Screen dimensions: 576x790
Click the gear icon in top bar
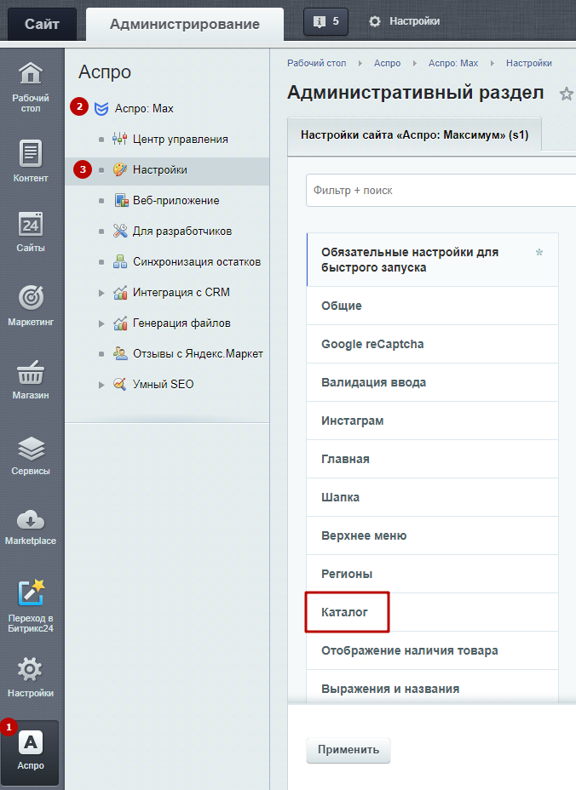click(x=374, y=21)
